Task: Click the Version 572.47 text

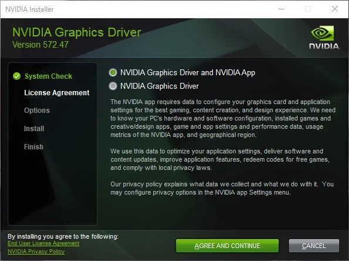Action: point(41,45)
